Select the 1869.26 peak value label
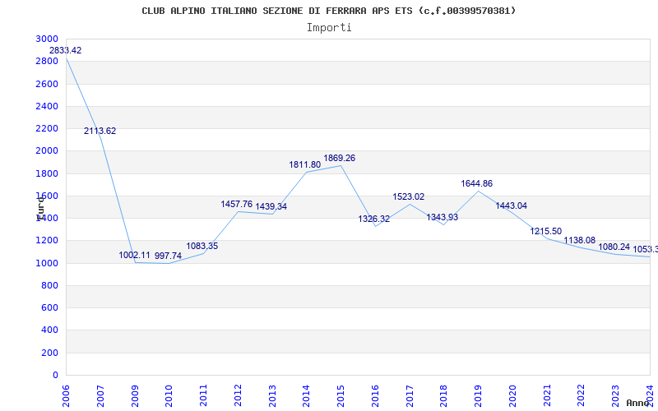Screen dimensions: 658x411 340,158
